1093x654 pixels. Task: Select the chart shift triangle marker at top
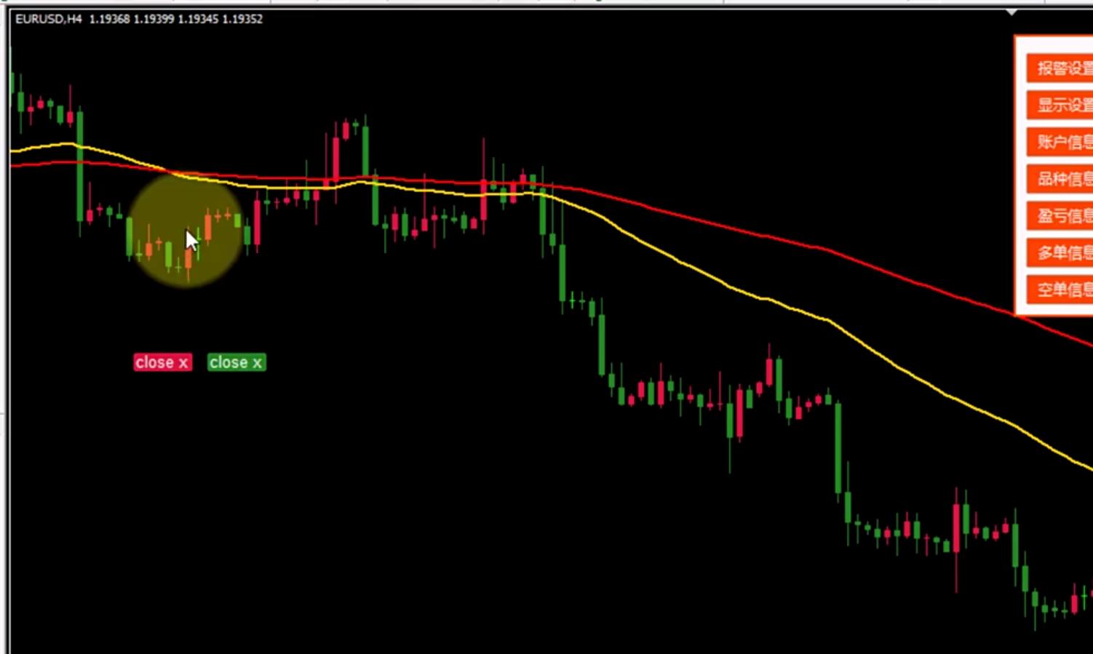1011,12
